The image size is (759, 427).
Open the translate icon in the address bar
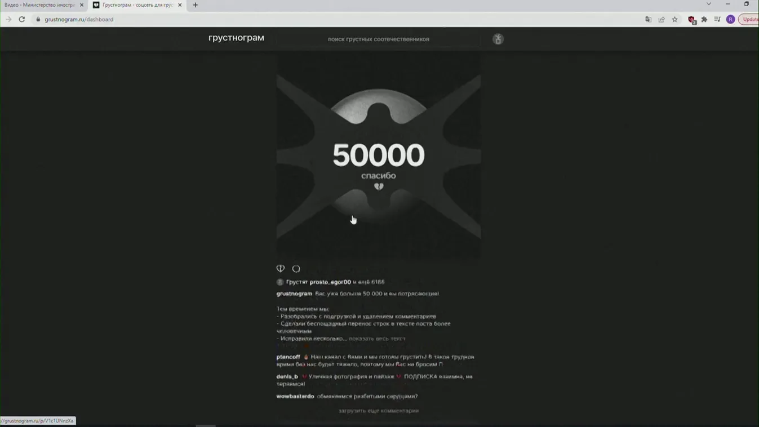(648, 19)
